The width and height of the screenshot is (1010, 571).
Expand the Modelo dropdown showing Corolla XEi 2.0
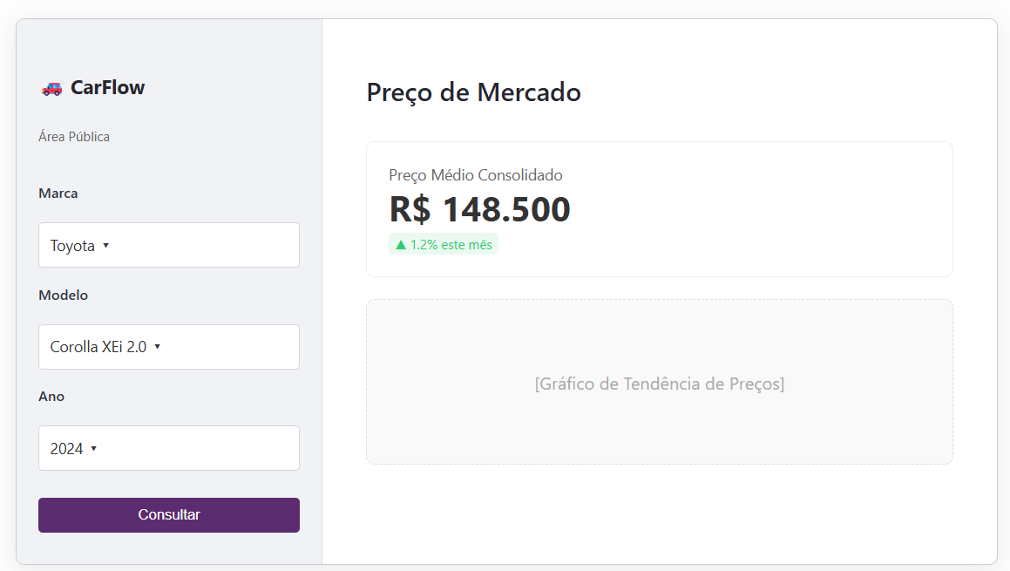[x=168, y=347]
